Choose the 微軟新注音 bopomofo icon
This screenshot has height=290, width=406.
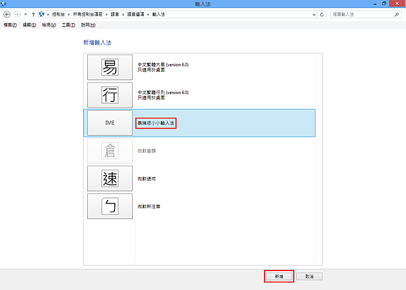point(110,206)
